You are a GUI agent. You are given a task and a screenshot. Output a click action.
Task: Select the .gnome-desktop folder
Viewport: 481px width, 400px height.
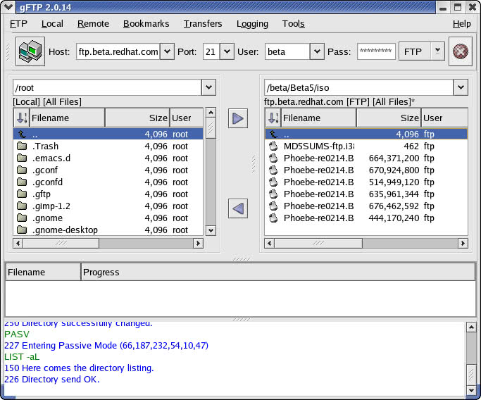pyautogui.click(x=108, y=230)
